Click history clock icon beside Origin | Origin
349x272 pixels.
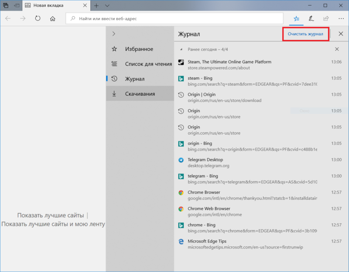181,95
